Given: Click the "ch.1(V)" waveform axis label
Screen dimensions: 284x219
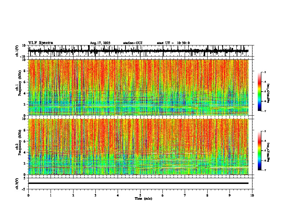Looking at the screenshot, I should coord(17,51).
